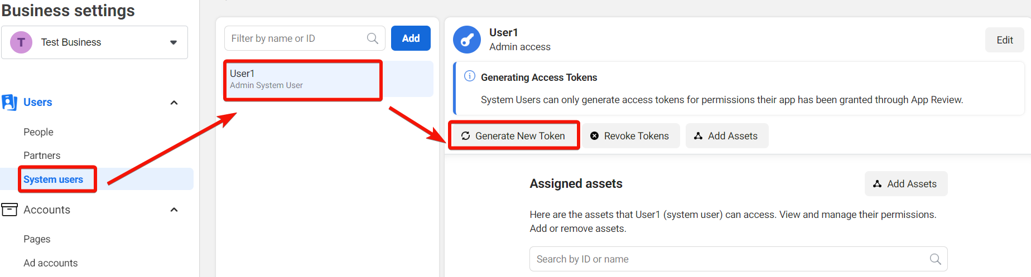Screen dimensions: 1031x277
Task: Go to Partners in the sidebar
Action: point(42,155)
